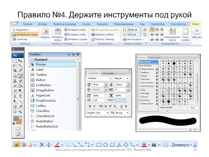Click the Photoshop foreground color swatch
209x157 pixels.
16,119
